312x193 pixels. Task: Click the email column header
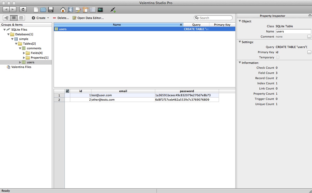[x=123, y=91]
